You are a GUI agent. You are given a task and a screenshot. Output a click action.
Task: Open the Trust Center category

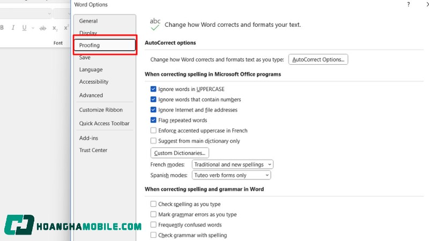[105, 150]
